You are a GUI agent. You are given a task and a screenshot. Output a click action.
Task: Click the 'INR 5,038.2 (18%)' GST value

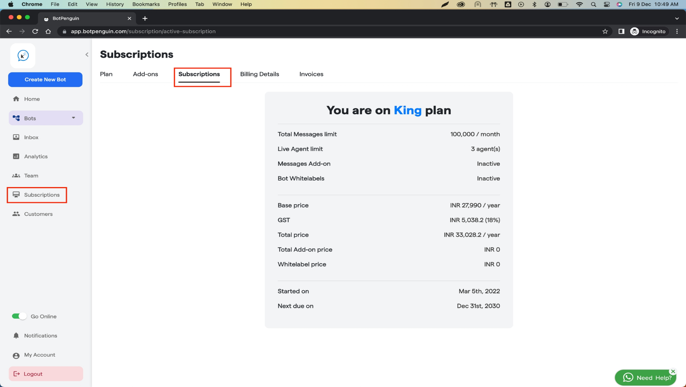click(x=475, y=220)
